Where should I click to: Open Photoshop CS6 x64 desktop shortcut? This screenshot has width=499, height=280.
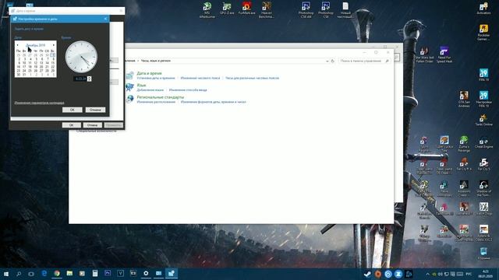tap(306, 9)
